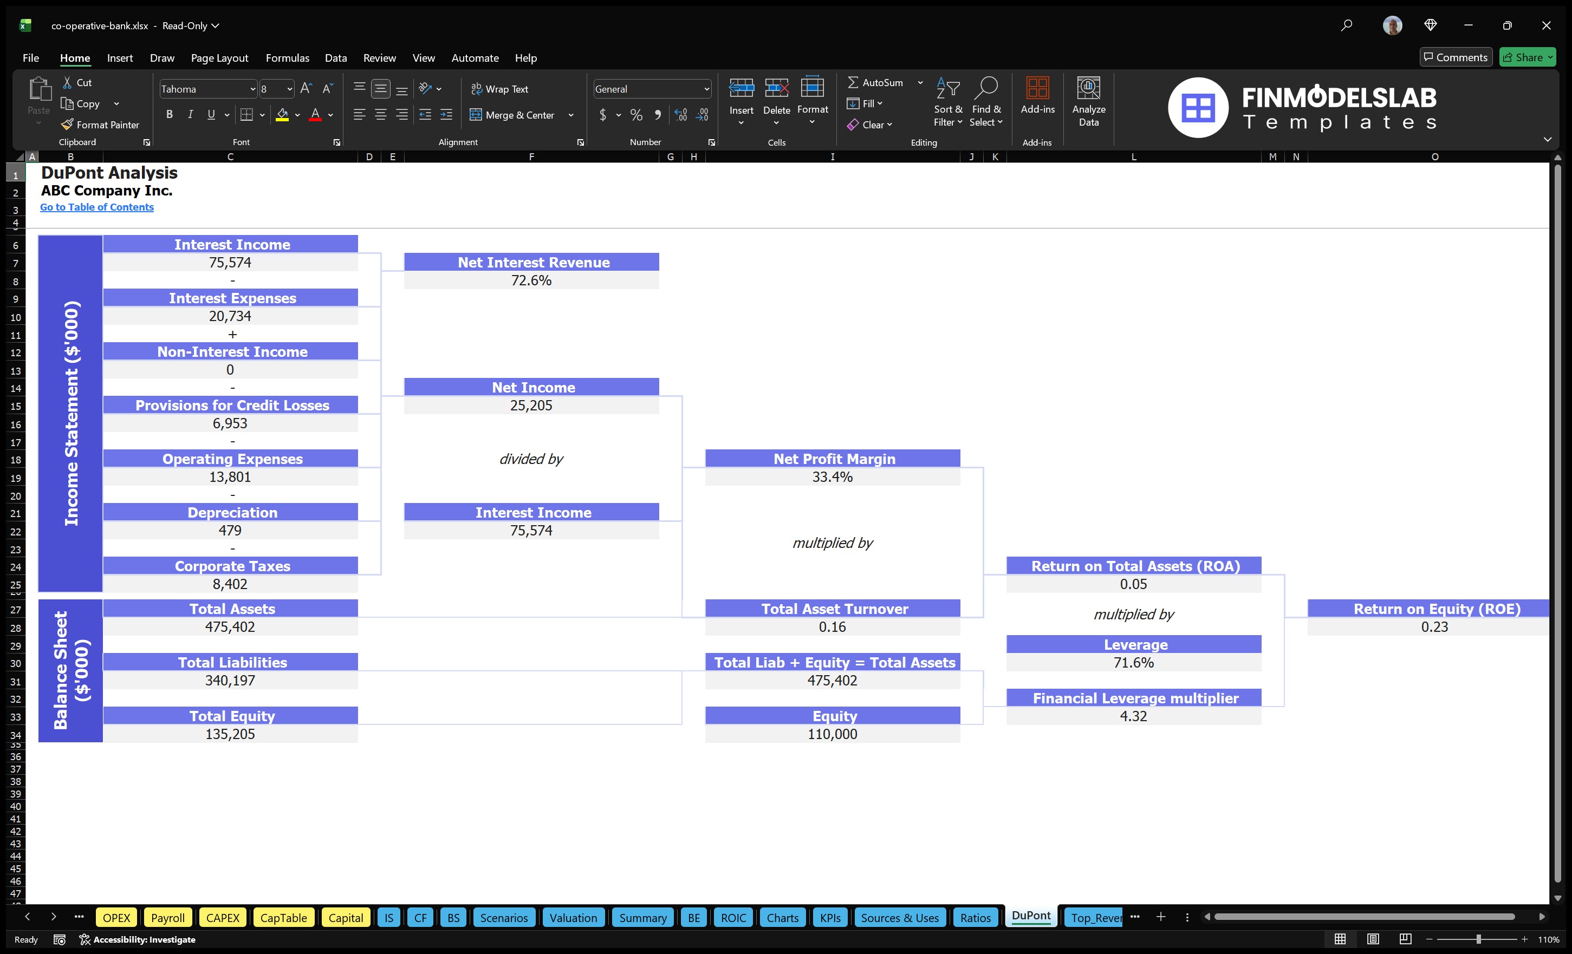Increase decimal places
Image resolution: width=1572 pixels, height=954 pixels.
pos(680,115)
